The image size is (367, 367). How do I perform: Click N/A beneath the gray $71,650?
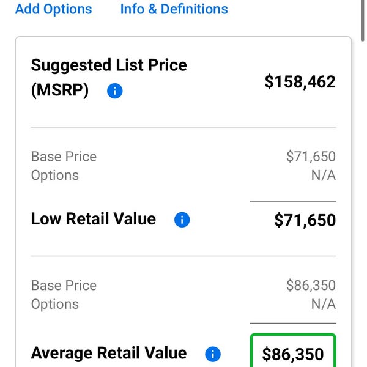[x=324, y=176]
